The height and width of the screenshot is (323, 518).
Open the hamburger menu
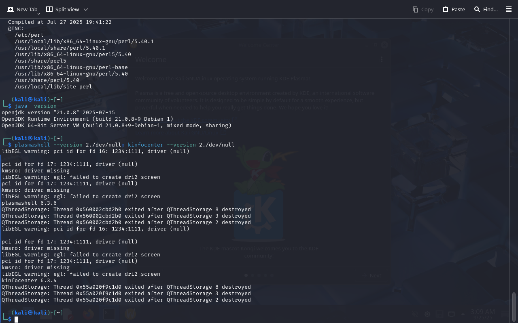509,9
